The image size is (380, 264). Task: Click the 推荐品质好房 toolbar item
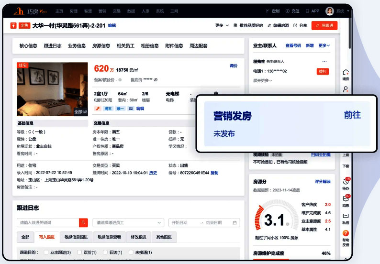(x=248, y=25)
